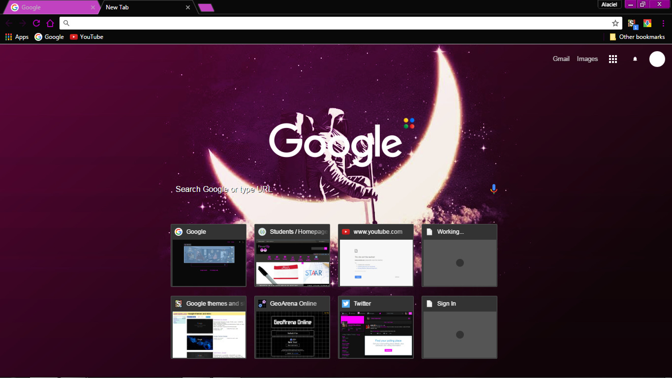
Task: Open the Working... tile
Action: 459,255
